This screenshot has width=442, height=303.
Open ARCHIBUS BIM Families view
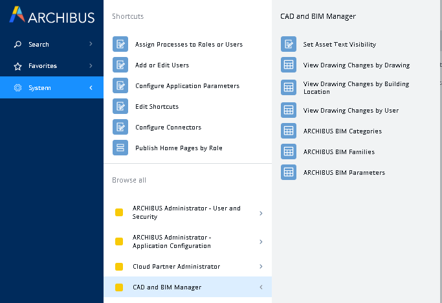(339, 151)
